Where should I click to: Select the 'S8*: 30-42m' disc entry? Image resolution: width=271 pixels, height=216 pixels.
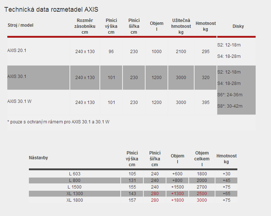tap(230, 106)
